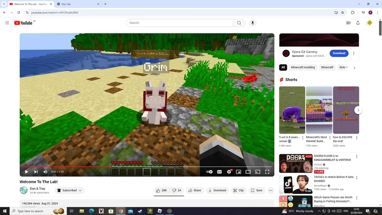
Task: Open options for 'how to ESCAPE' Short
Action: [x=357, y=138]
